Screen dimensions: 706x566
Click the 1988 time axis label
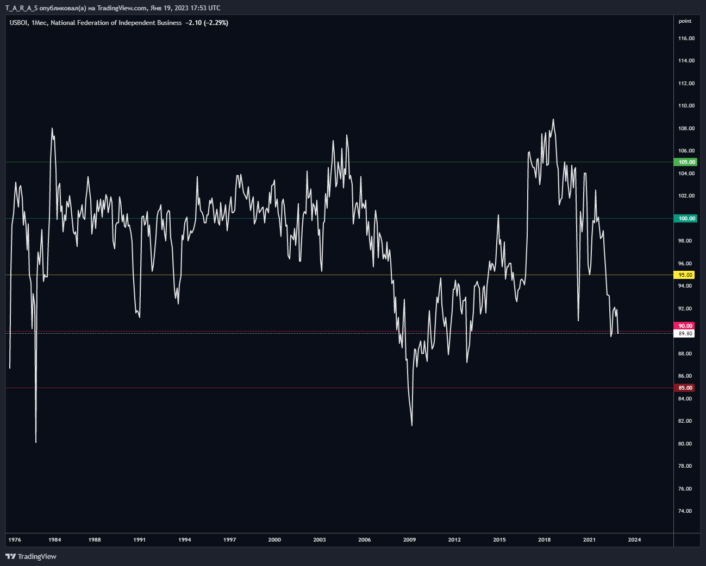point(95,540)
